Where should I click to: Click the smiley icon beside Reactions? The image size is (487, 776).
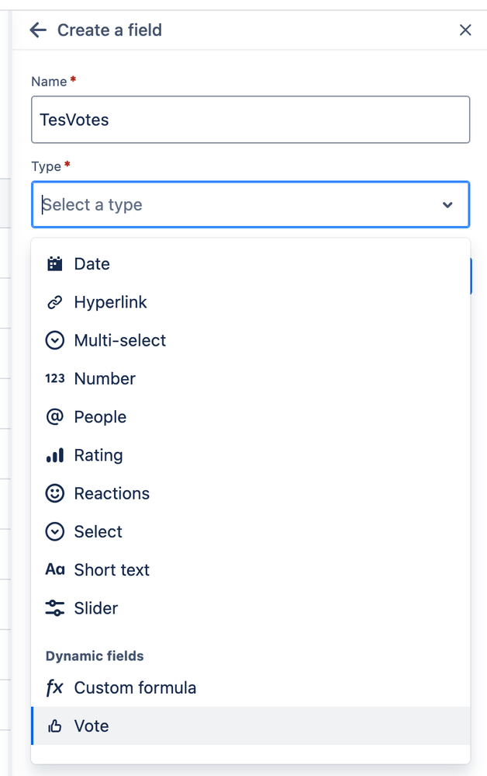54,493
